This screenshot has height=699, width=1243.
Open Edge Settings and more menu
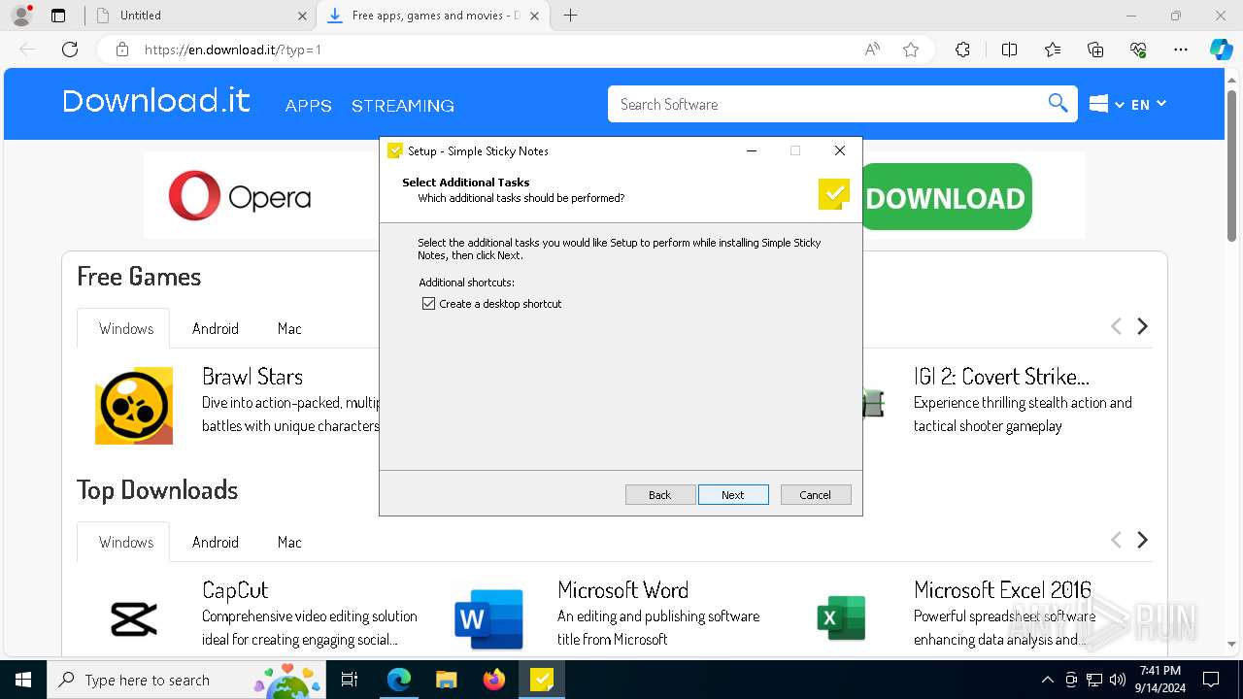point(1181,50)
